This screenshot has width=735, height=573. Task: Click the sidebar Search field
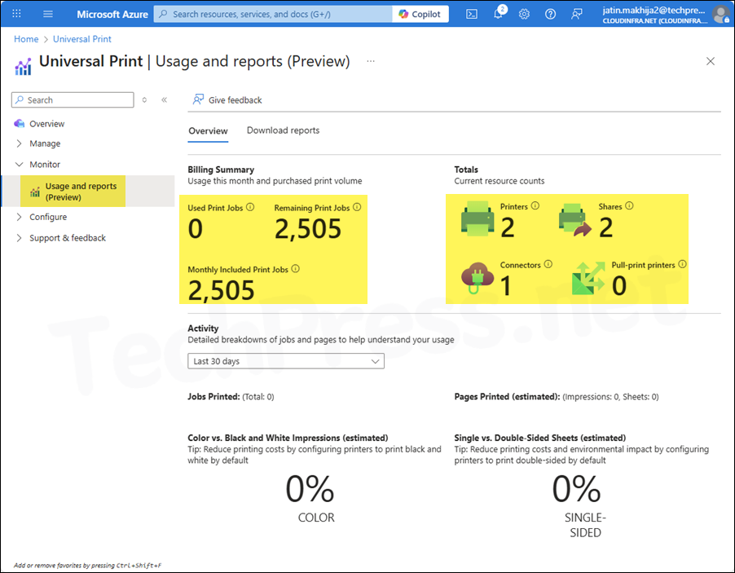tap(73, 100)
